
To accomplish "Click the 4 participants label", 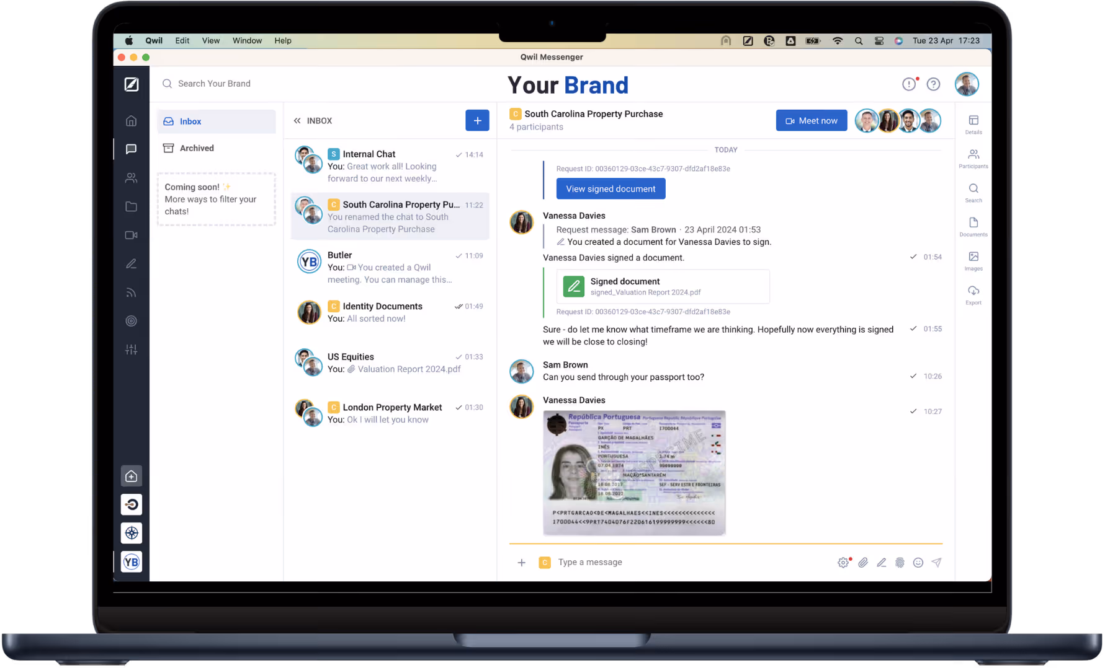I will pyautogui.click(x=536, y=127).
